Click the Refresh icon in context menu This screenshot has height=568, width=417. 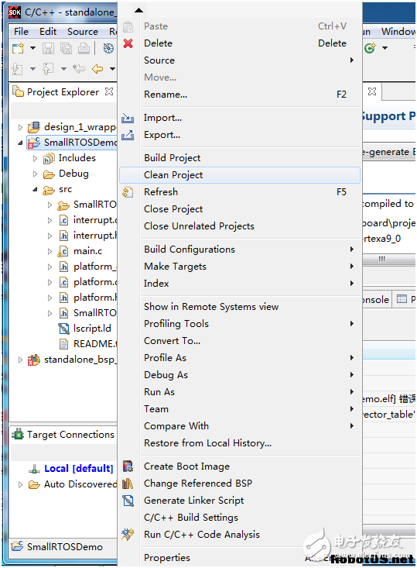[x=128, y=192]
